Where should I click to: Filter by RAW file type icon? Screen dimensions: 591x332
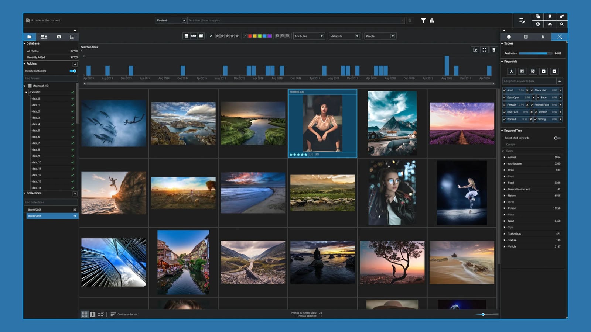tap(194, 36)
